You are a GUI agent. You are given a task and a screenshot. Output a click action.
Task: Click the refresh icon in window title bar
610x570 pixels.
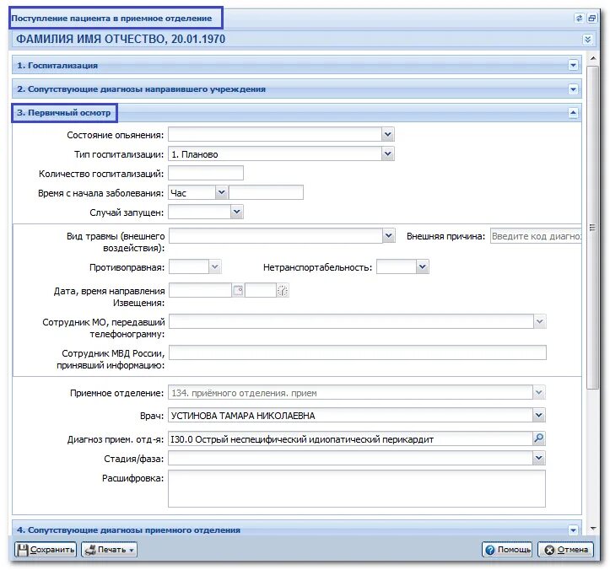click(x=579, y=19)
